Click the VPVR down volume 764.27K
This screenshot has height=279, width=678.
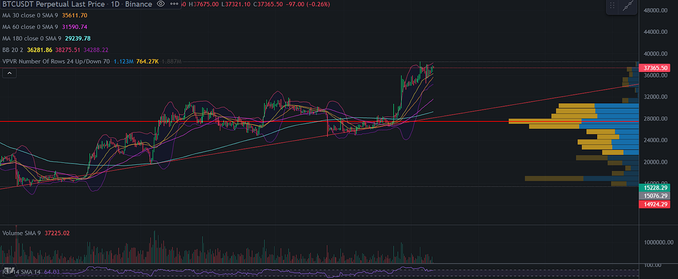[148, 61]
